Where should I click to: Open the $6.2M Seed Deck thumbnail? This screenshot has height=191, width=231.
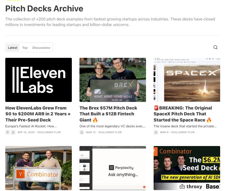point(187,168)
